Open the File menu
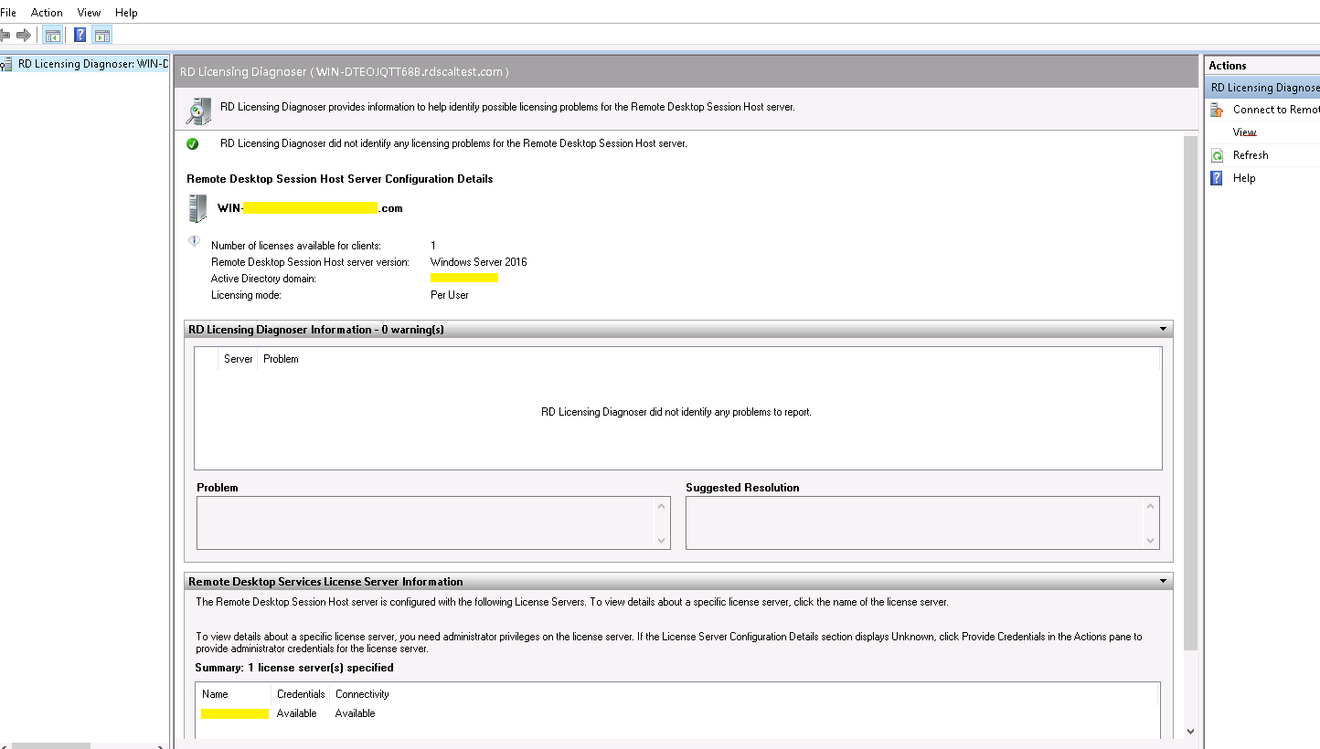This screenshot has width=1320, height=749. (8, 13)
